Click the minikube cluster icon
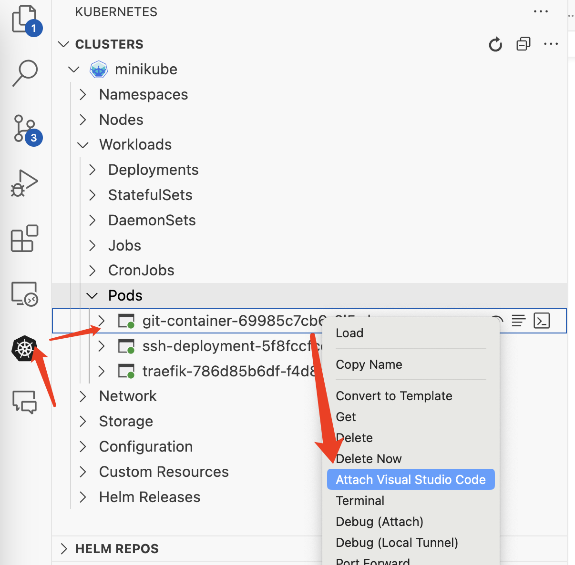This screenshot has height=565, width=575. 99,70
